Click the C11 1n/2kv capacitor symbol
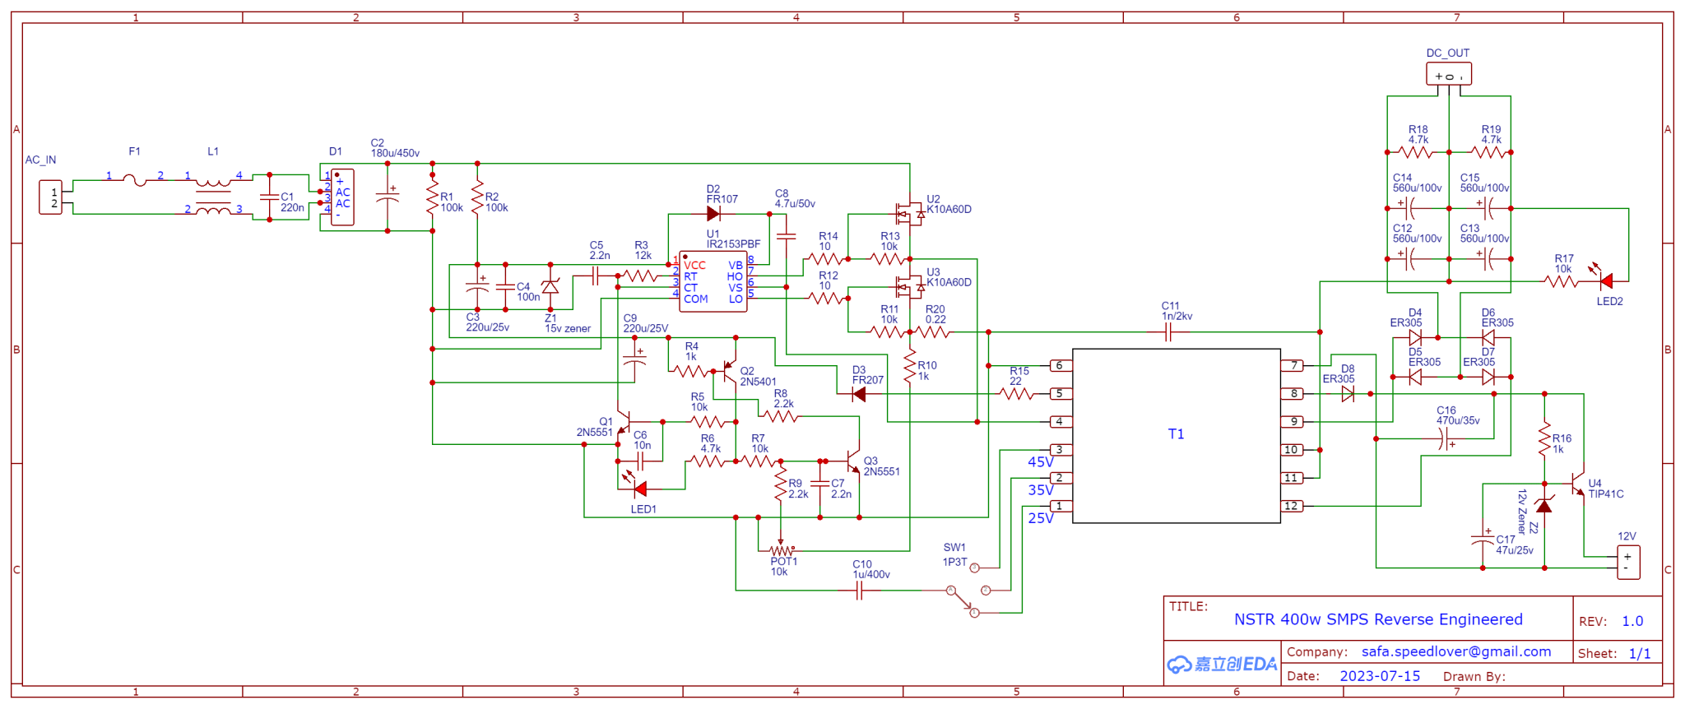Viewport: 1685px width, 709px height. pyautogui.click(x=1169, y=332)
